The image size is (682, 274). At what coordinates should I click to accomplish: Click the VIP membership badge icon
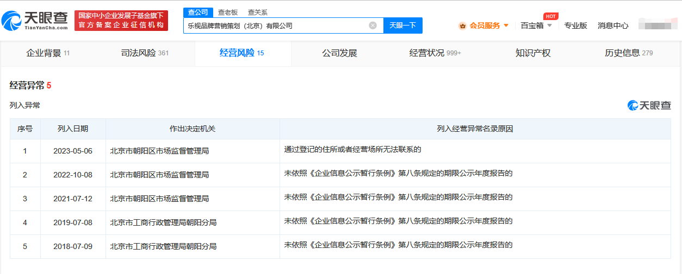pos(462,26)
